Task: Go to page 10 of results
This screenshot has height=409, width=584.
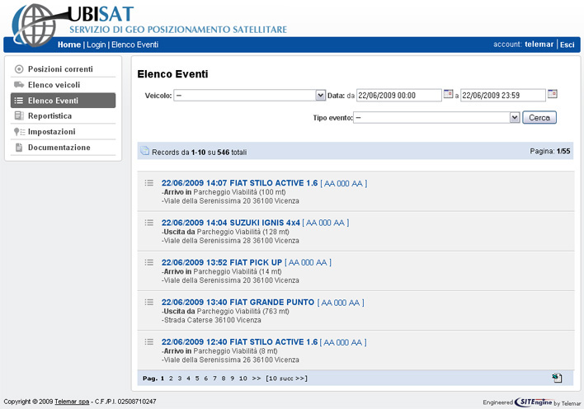Action: 243,378
